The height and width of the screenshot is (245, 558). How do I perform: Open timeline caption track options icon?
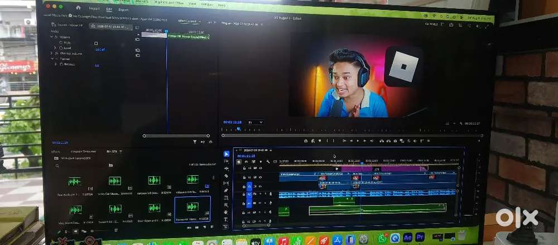pos(275,162)
